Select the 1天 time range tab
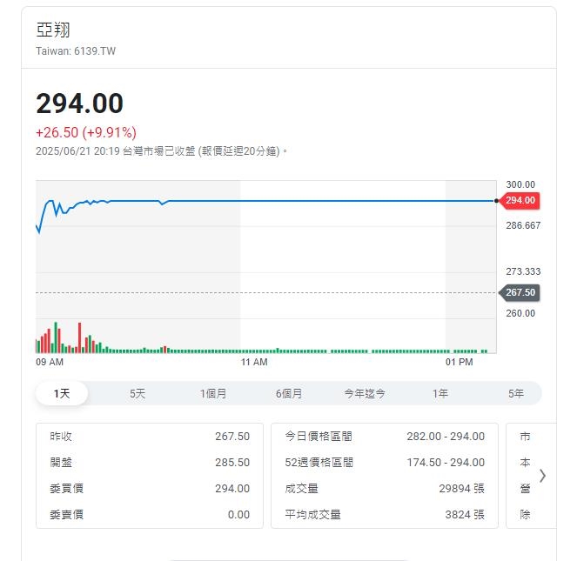 point(62,394)
